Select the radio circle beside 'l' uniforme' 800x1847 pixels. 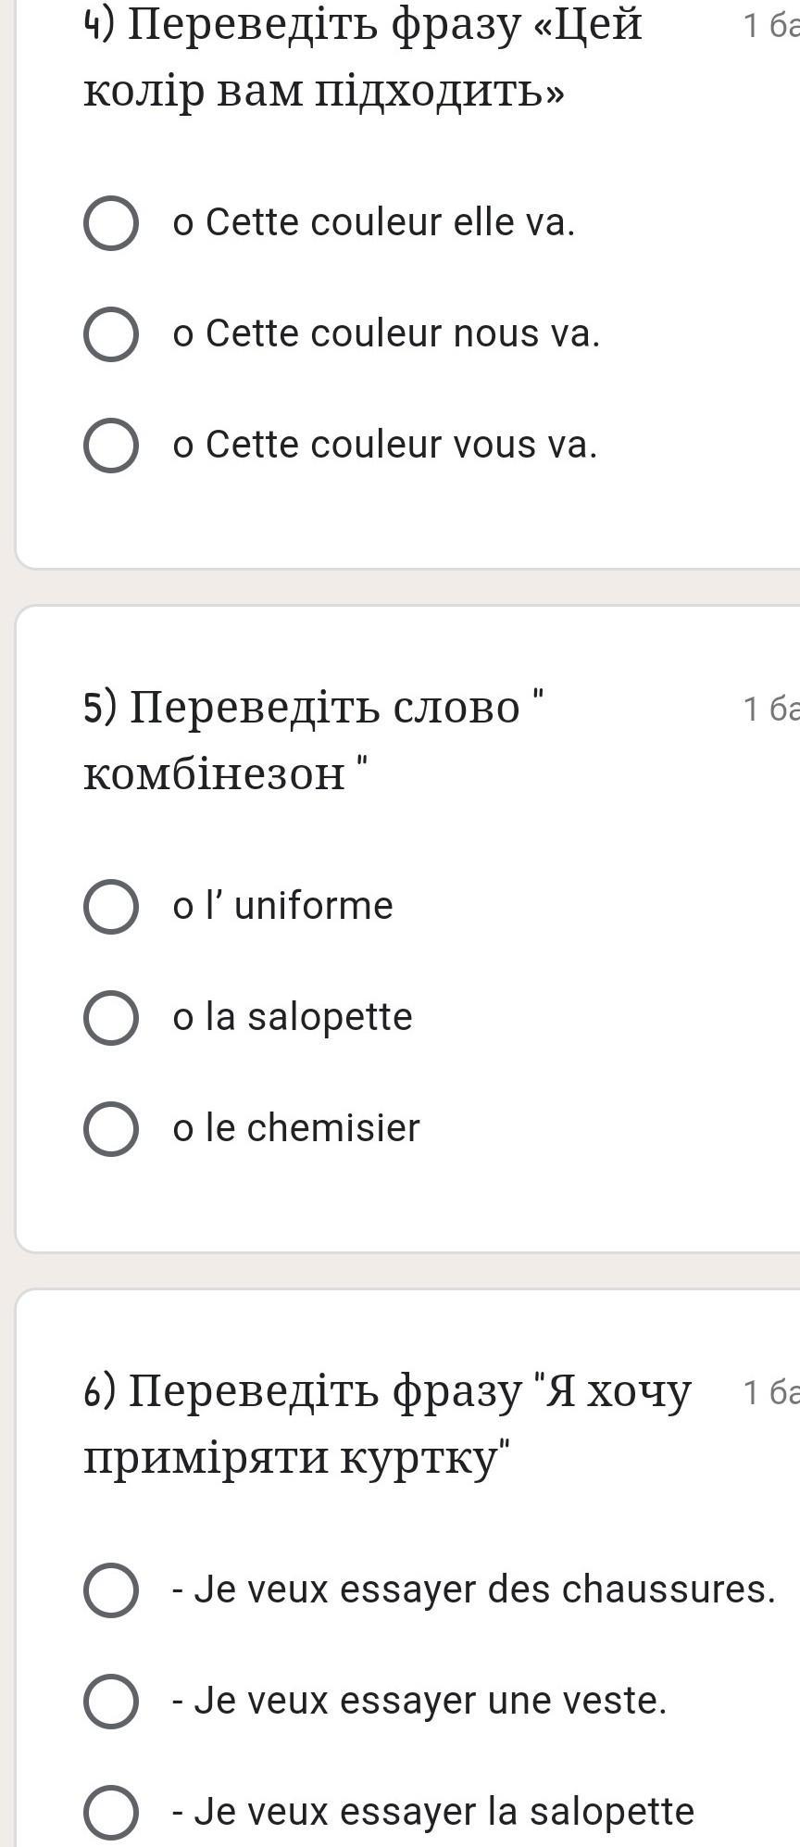tap(111, 907)
